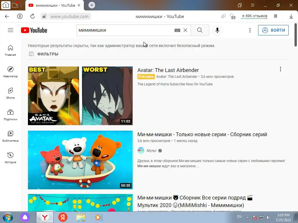Open Avatar: The Last Airbender title link
Screen dimensions: 298x223
pos(168,70)
